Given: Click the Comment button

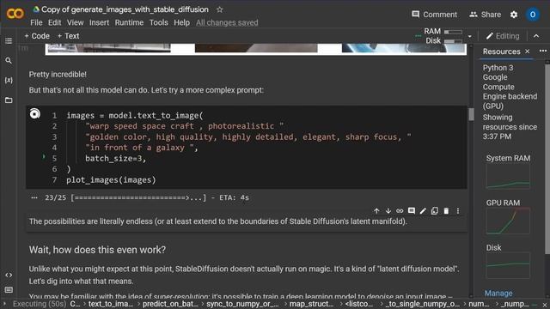Looking at the screenshot, I should 435,15.
